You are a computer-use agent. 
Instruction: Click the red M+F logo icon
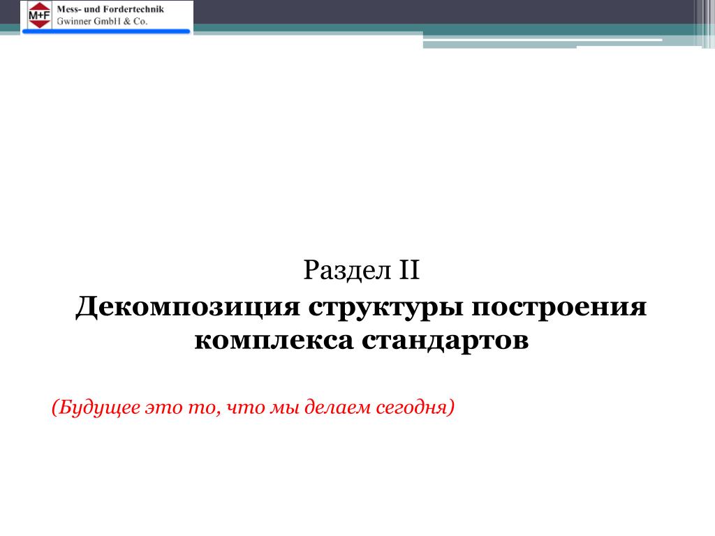point(39,15)
